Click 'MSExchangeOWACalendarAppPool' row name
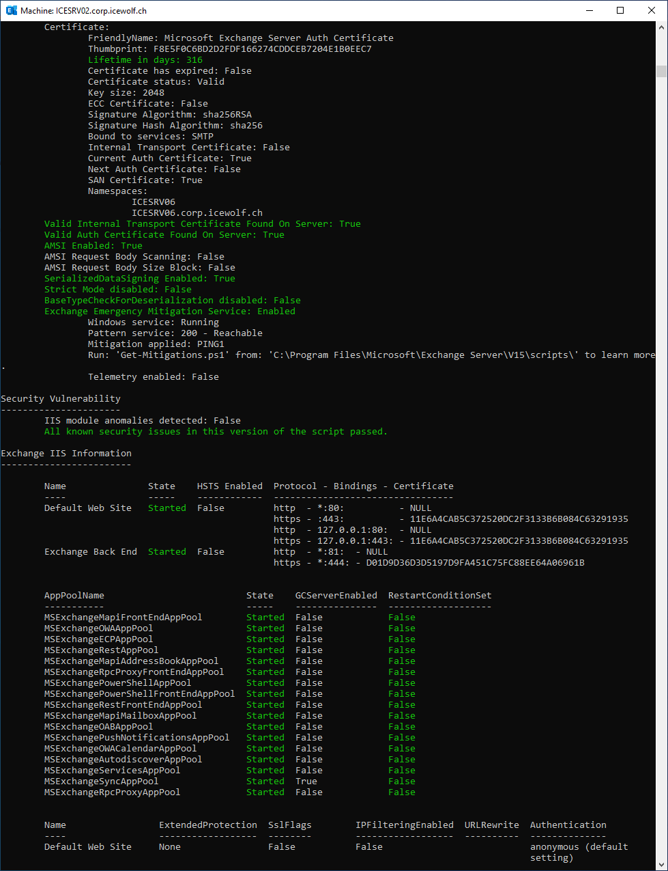Viewport: 668px width, 871px height. [x=121, y=749]
